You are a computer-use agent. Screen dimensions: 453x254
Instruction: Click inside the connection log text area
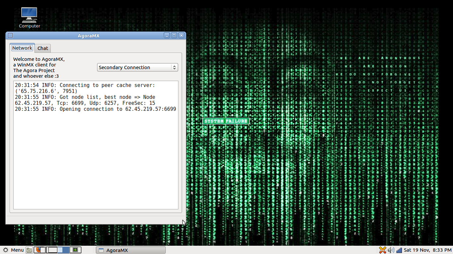(96, 145)
